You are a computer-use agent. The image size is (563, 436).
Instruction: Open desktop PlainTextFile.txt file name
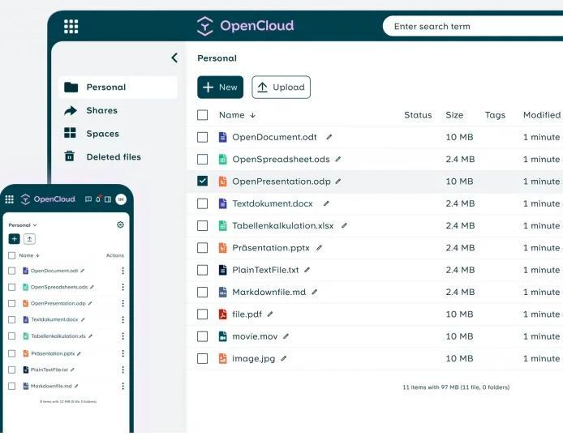[x=265, y=270]
